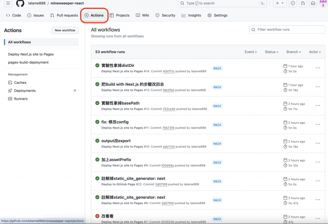Expand the Create new dropdown caret
The width and height of the screenshot is (328, 224).
tap(283, 3)
